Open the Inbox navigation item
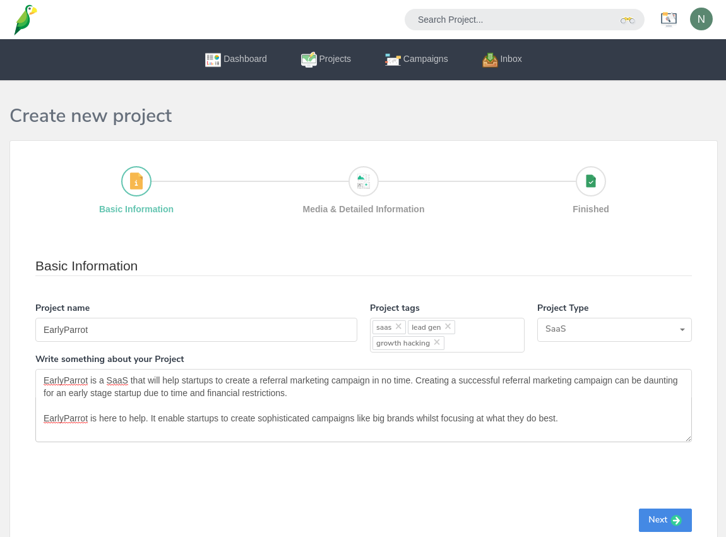Screen dimensions: 726x537 coord(503,59)
